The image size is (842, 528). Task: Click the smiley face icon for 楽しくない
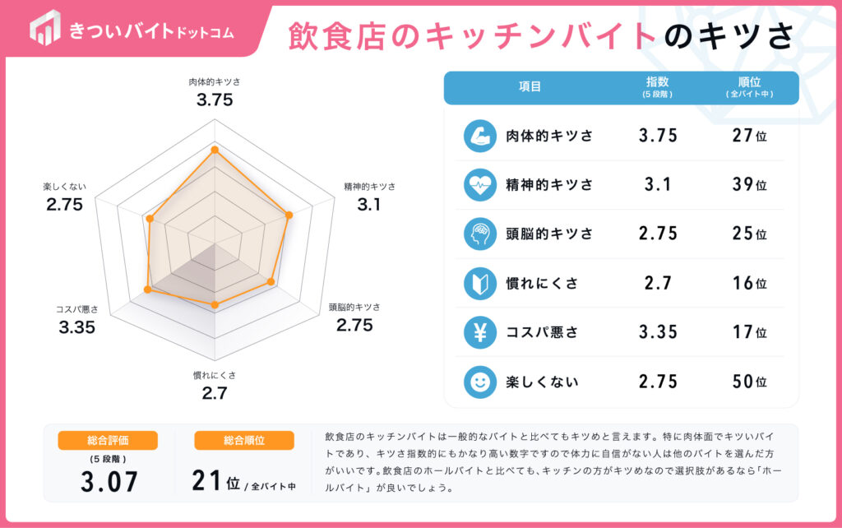pyautogui.click(x=479, y=382)
